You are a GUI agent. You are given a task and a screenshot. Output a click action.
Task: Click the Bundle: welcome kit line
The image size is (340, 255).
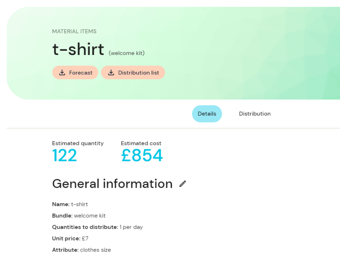click(x=79, y=216)
